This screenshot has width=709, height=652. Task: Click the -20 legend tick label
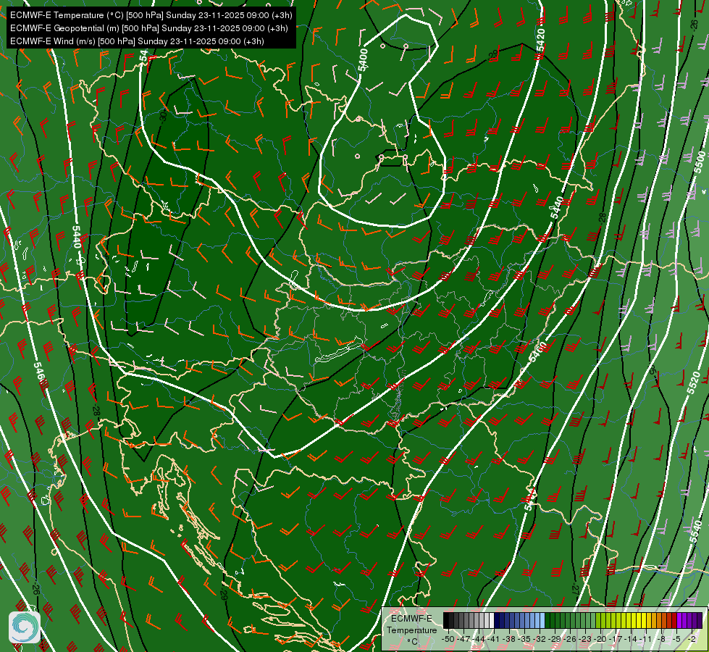coord(600,639)
